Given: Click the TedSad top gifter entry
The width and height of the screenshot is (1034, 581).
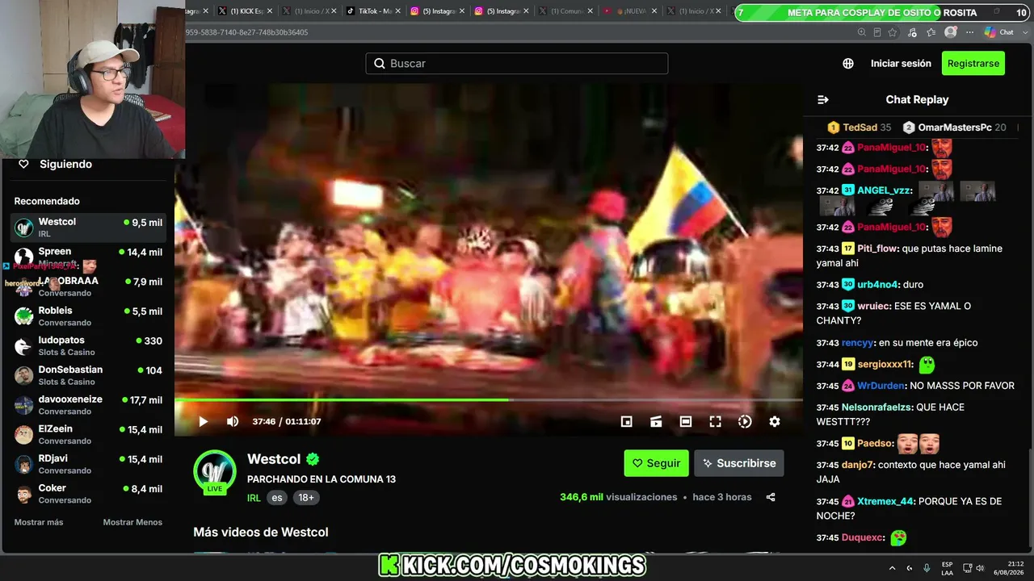Looking at the screenshot, I should tap(860, 127).
